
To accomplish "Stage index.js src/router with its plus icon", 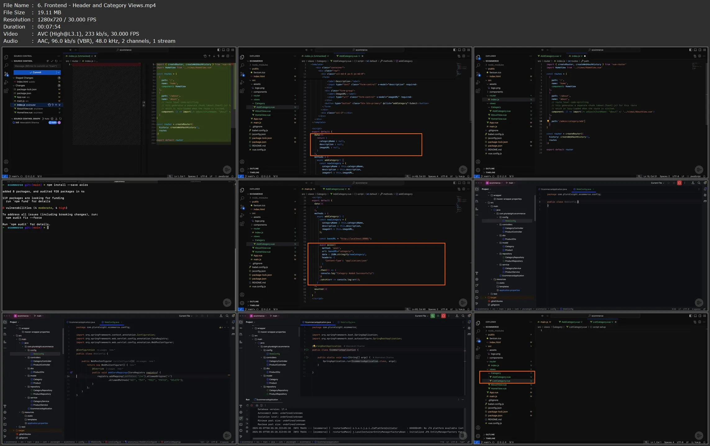I will pyautogui.click(x=56, y=105).
